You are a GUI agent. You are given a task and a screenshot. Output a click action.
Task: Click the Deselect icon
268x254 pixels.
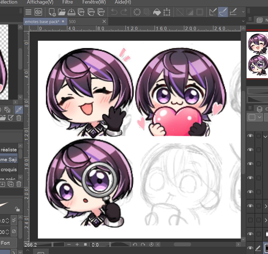pyautogui.click(x=180, y=12)
